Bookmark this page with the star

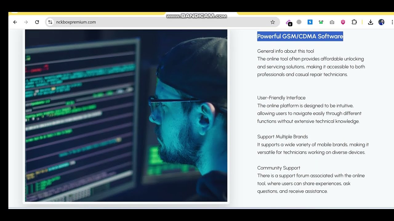pyautogui.click(x=272, y=22)
